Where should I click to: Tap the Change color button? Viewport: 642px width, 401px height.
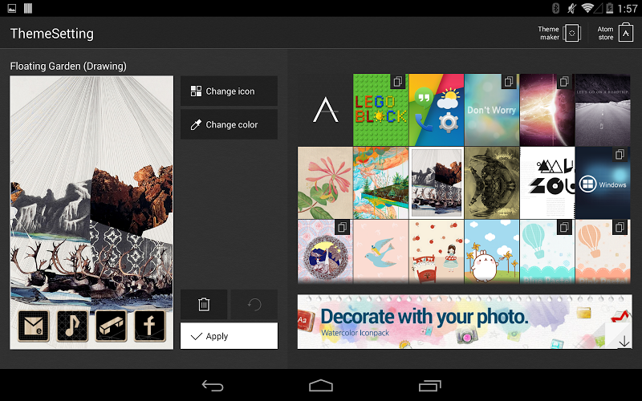point(229,124)
